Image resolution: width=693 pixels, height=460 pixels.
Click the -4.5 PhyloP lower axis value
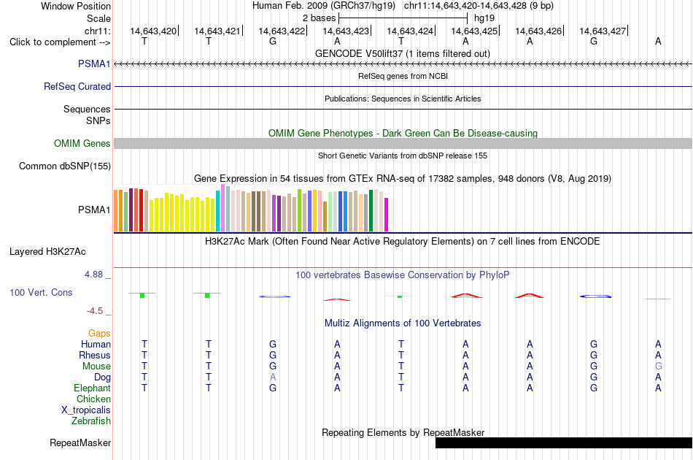tap(95, 311)
